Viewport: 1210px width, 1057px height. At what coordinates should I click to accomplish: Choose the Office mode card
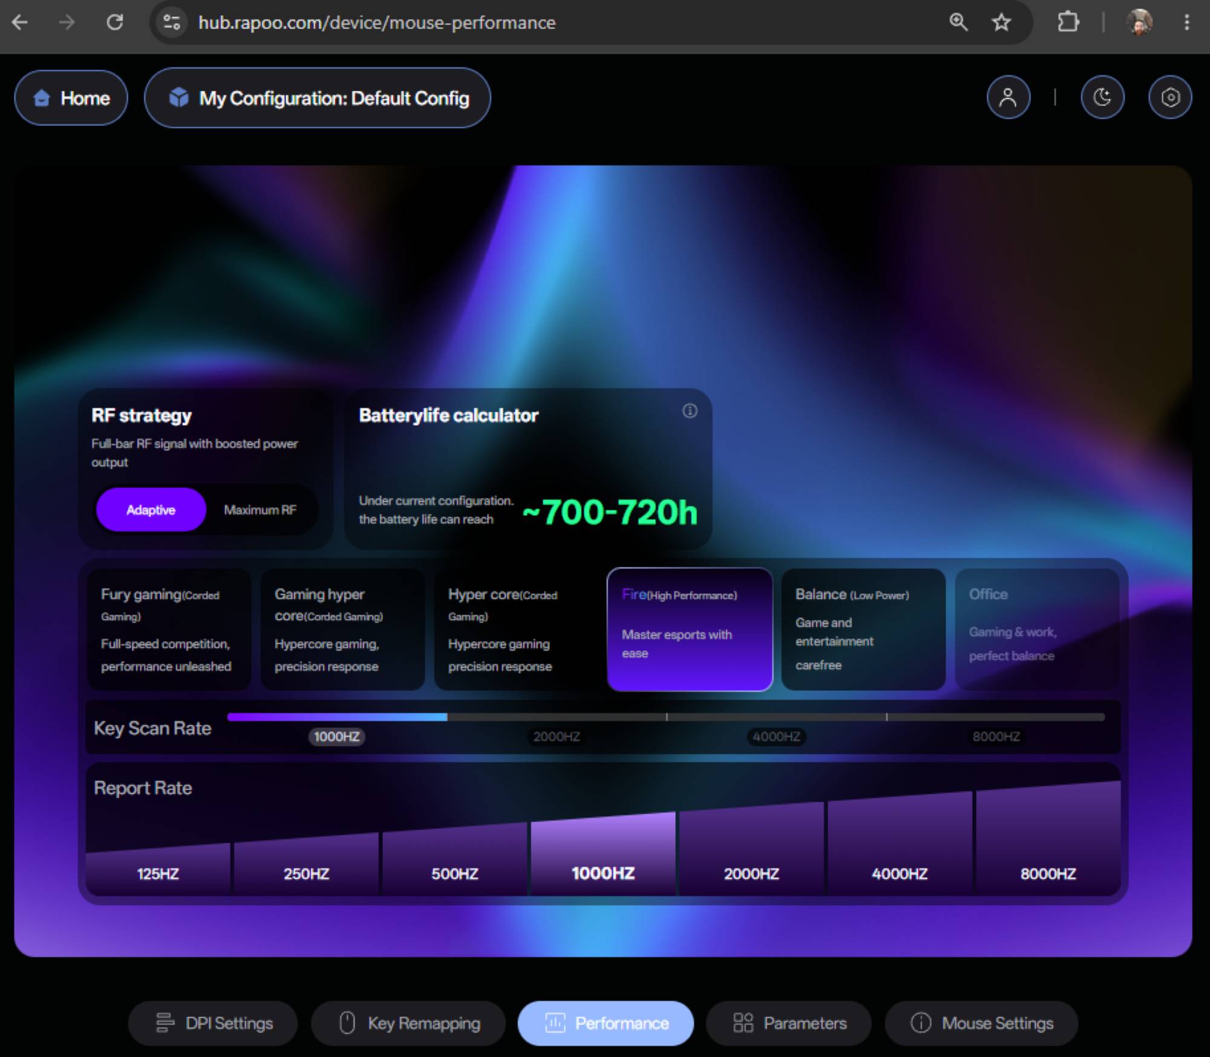pos(1037,629)
